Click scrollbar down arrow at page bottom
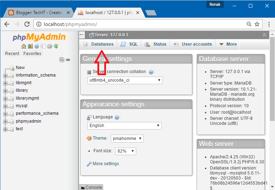 pyautogui.click(x=272, y=187)
